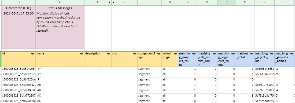Select column L header

click(x=149, y=2)
